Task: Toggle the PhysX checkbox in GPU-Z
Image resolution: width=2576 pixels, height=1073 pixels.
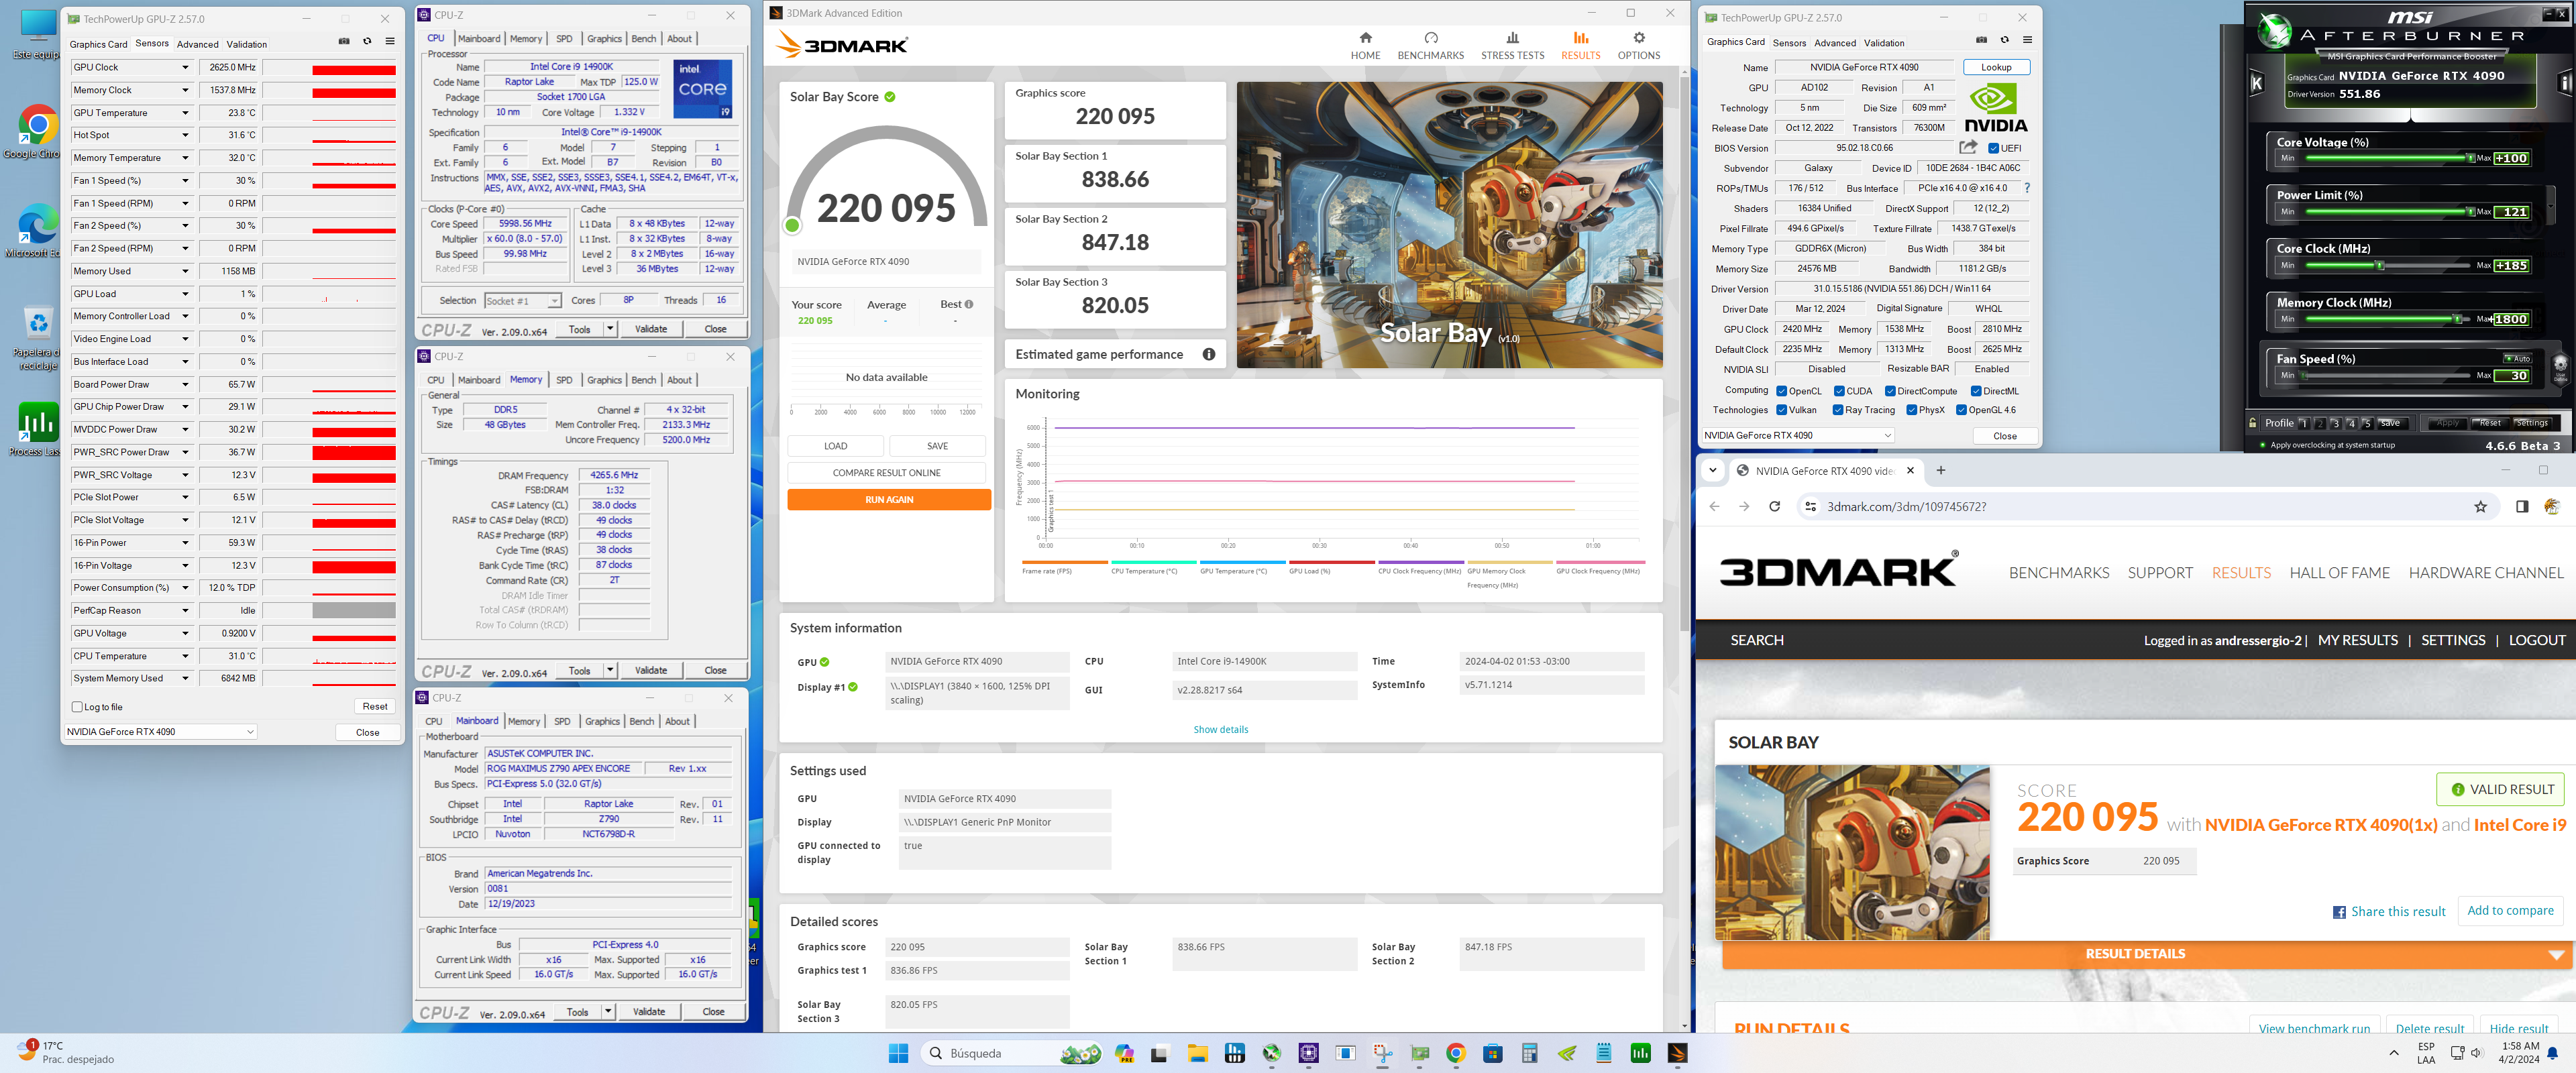Action: 1911,410
